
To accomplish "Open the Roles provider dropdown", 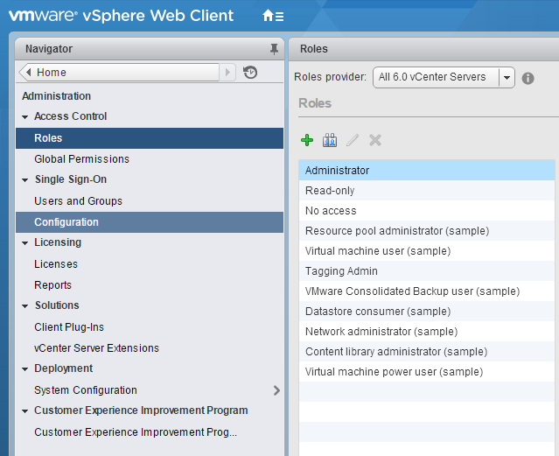I will [x=506, y=77].
